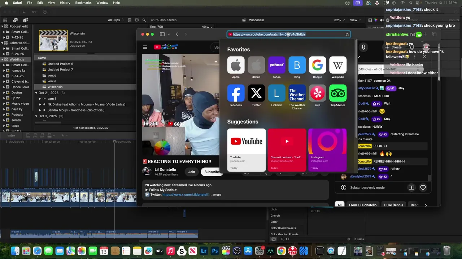462x259 pixels.
Task: Show Final Cut color inspector icon
Action: click(376, 20)
